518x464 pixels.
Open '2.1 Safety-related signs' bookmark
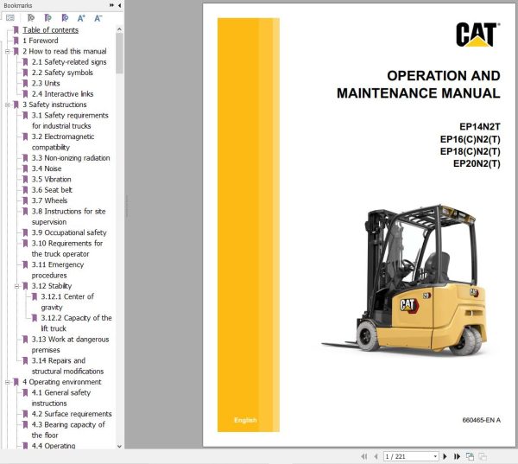pos(69,62)
